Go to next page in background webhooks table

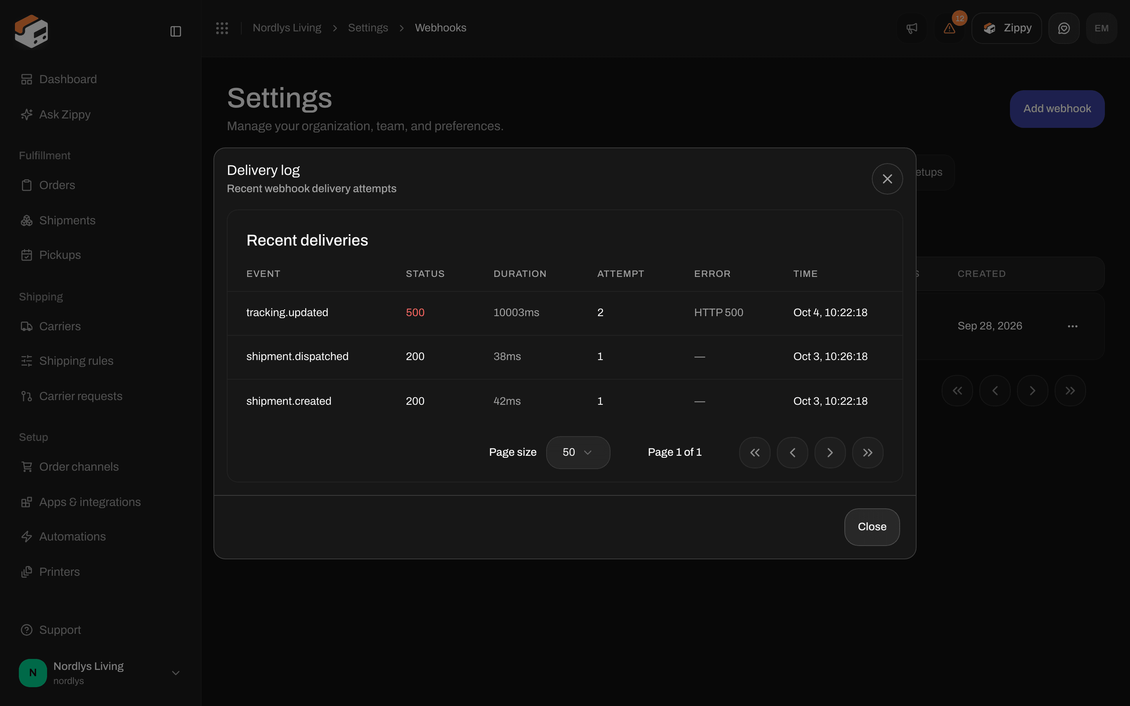[x=1032, y=390]
